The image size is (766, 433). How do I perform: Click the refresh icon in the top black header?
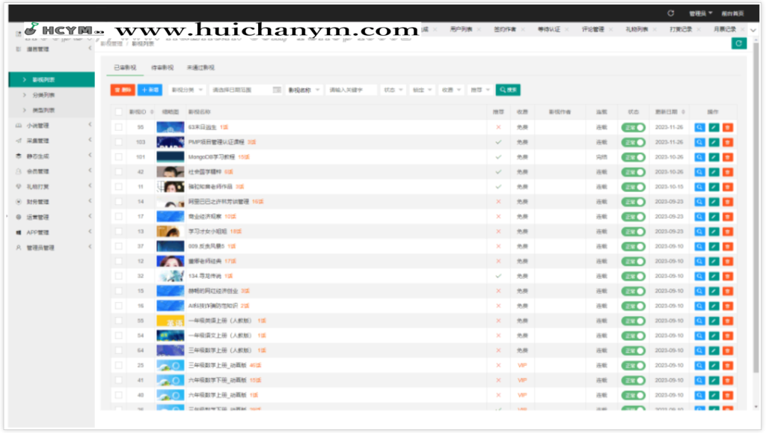670,13
